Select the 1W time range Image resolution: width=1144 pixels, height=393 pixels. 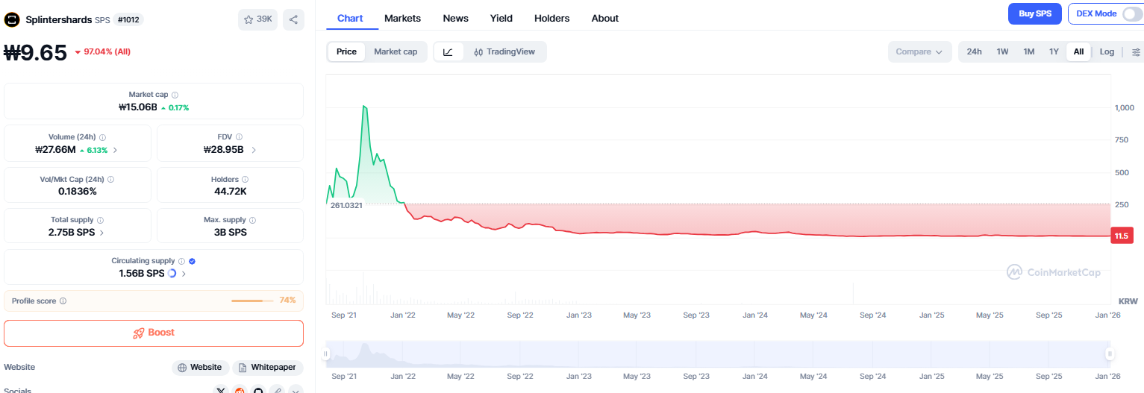[1002, 52]
